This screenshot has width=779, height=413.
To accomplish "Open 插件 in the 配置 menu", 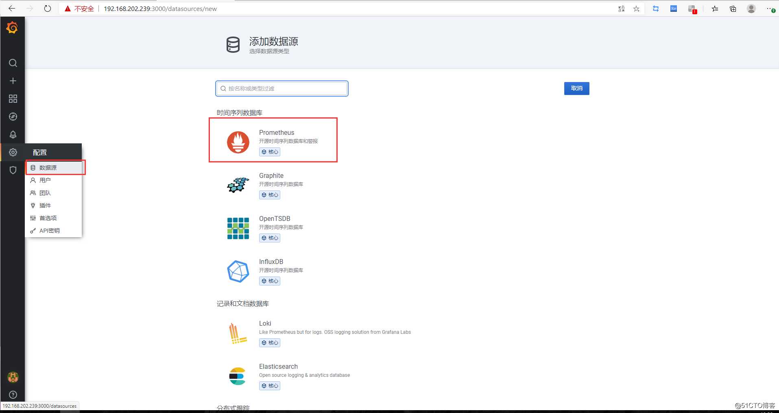I will [53, 205].
